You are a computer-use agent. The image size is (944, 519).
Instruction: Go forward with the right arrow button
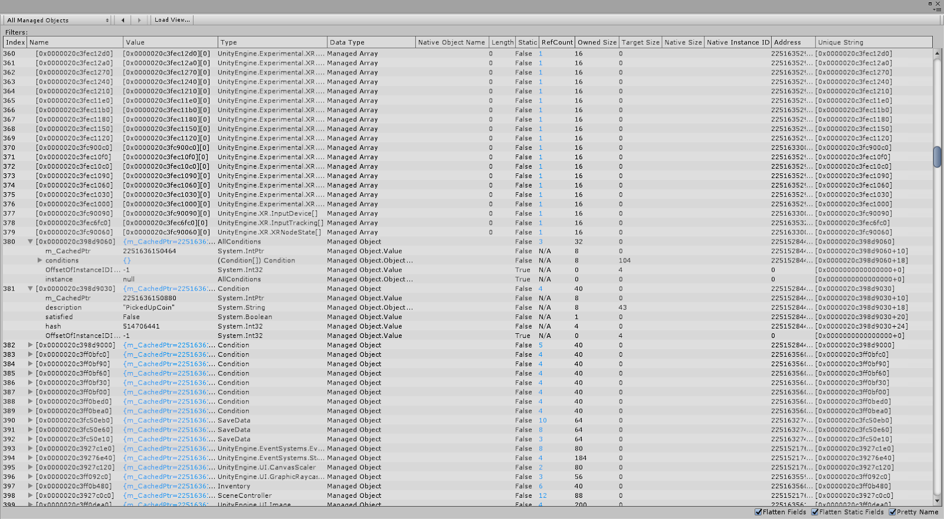tap(139, 20)
